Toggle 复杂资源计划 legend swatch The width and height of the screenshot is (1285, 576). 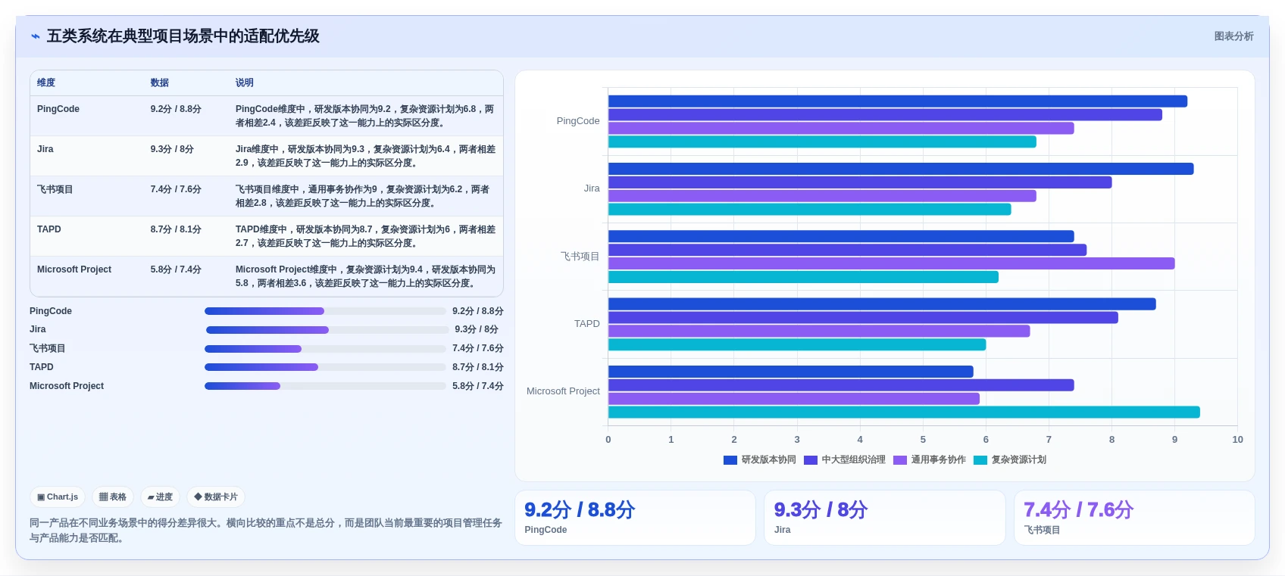980,460
